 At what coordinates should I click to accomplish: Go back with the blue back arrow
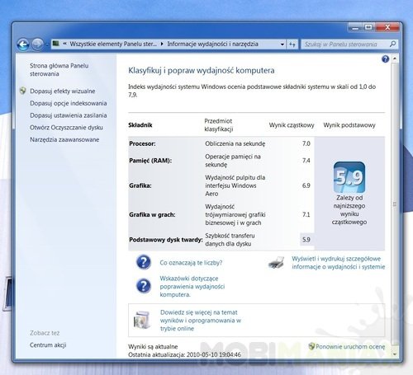click(23, 45)
